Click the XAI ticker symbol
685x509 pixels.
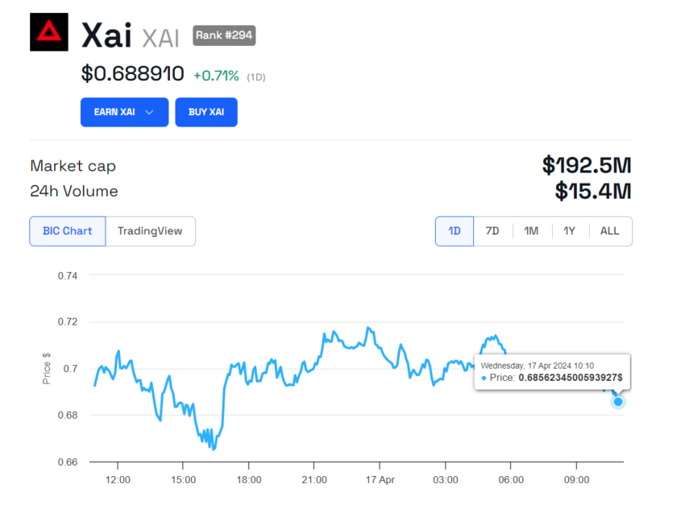(x=160, y=35)
